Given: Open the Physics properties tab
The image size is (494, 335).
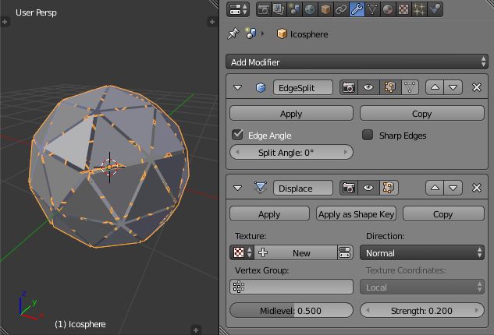Looking at the screenshot, I should [x=435, y=9].
